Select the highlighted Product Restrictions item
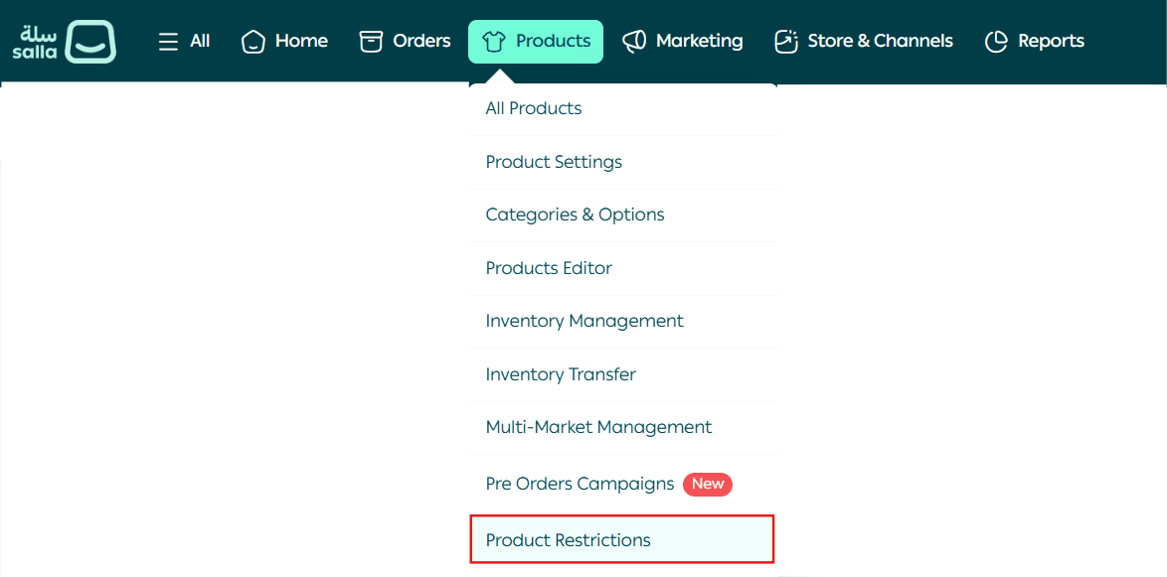This screenshot has width=1167, height=577. (569, 540)
